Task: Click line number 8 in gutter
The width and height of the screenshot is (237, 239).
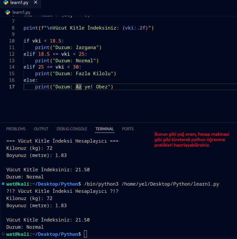Action: (13, 28)
